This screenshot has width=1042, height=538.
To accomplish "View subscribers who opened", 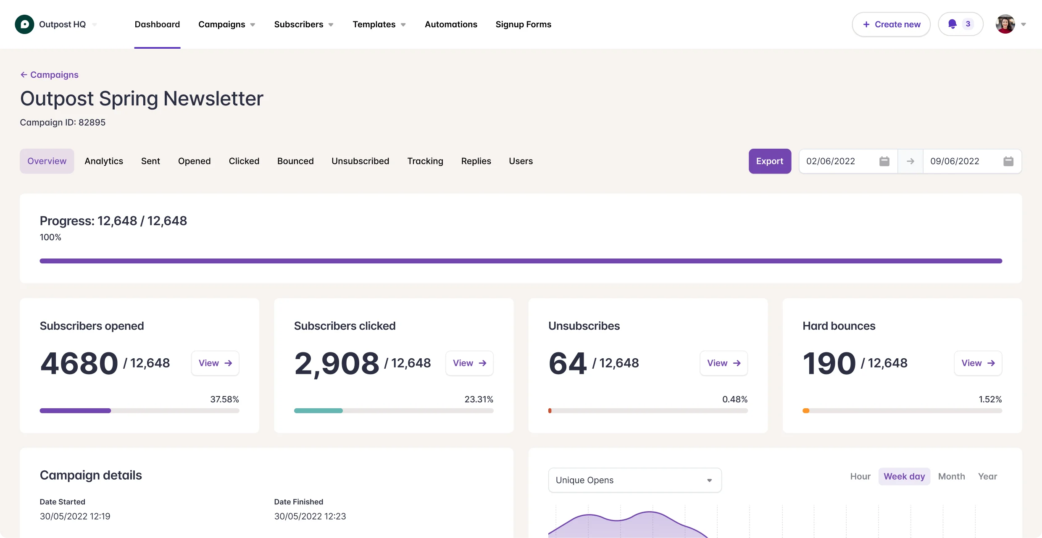I will [x=215, y=363].
